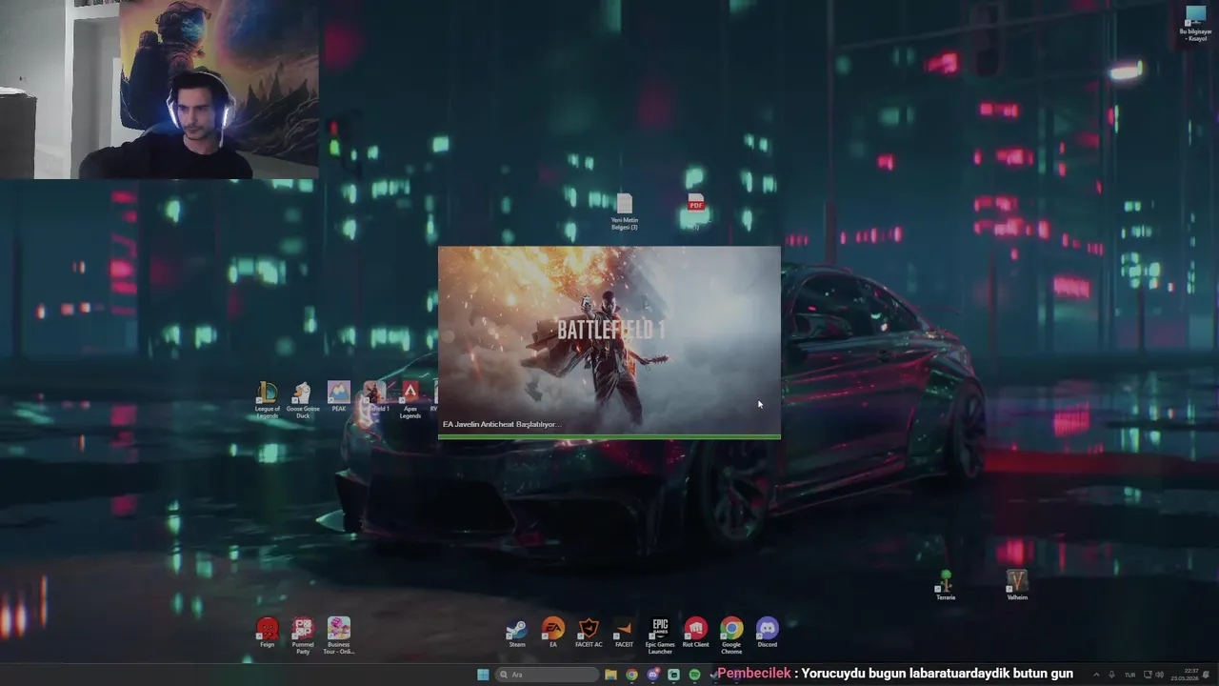The height and width of the screenshot is (686, 1219).
Task: Open File Explorer from the taskbar
Action: [610, 675]
